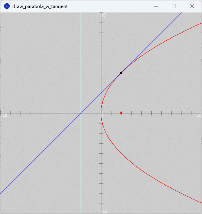Viewport: 202px width, 214px height.
Task: Click the right x-axis label 10
Action: coord(199,115)
